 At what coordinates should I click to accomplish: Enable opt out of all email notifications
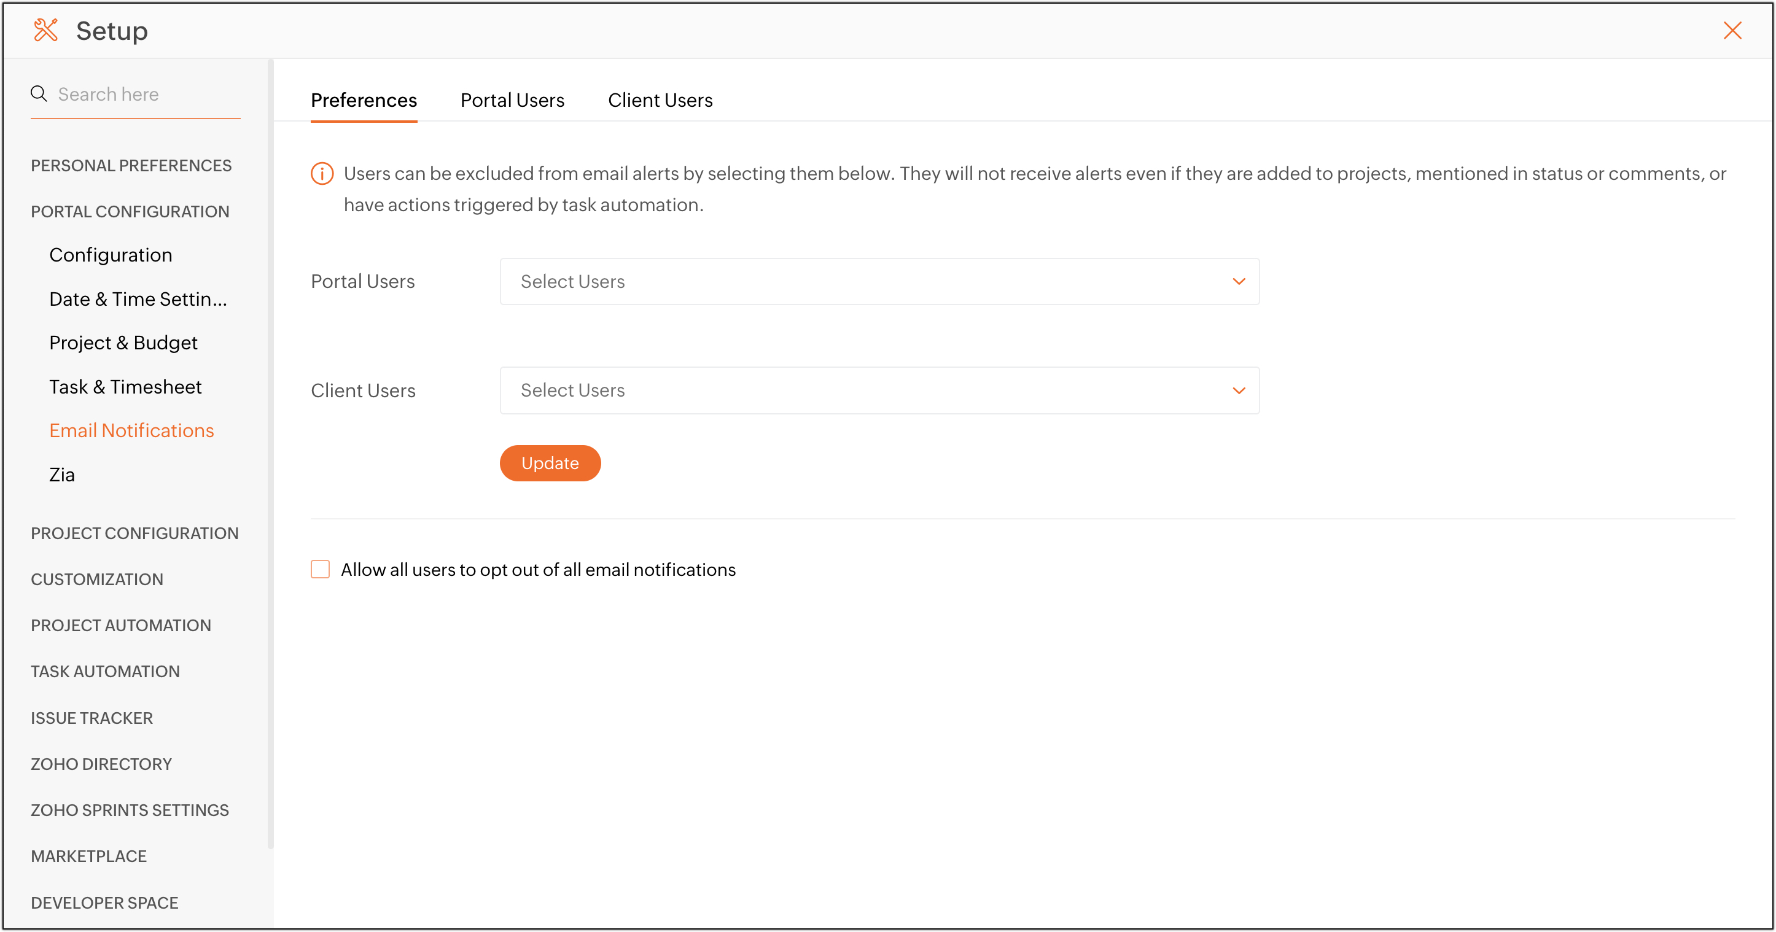pyautogui.click(x=320, y=569)
